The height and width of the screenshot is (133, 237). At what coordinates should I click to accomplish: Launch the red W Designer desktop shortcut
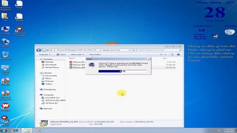pos(6,107)
